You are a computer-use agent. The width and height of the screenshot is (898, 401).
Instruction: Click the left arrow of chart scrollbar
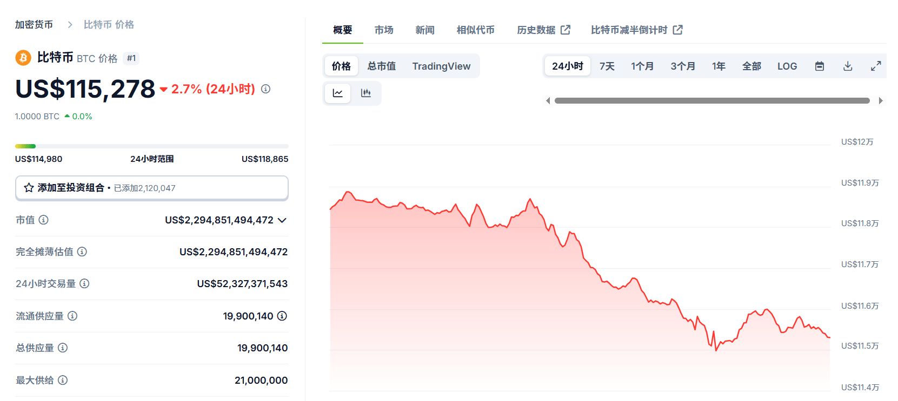pyautogui.click(x=548, y=100)
